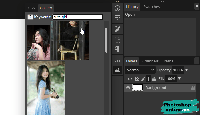Open the girl in blue dress photo
The height and width of the screenshot is (115, 200).
click(46, 88)
